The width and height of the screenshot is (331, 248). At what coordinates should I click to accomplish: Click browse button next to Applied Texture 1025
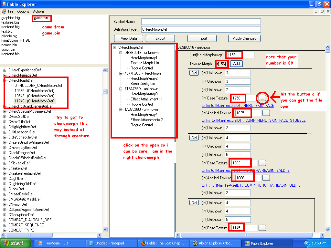pyautogui.click(x=266, y=113)
